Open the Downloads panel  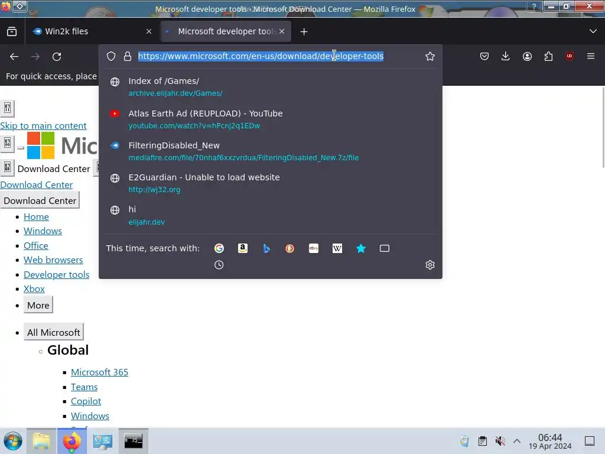click(x=506, y=56)
